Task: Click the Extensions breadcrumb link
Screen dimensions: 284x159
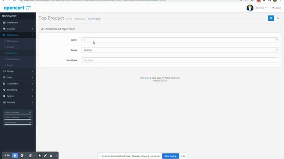Action: 80,19
